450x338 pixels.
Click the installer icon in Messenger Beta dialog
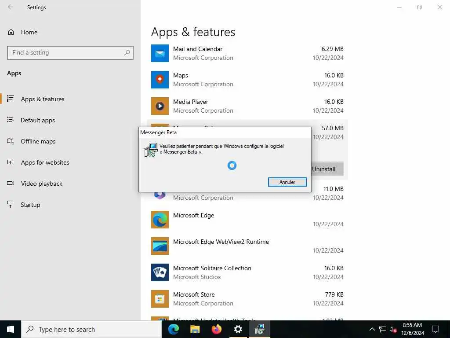coord(151,150)
